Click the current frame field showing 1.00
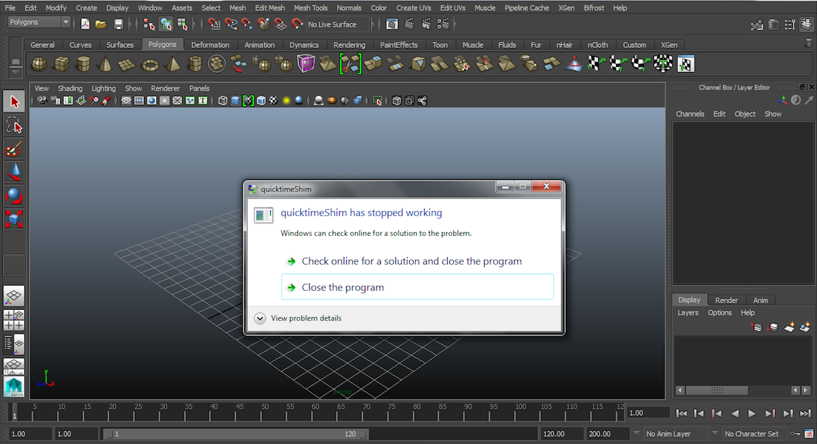Viewport: 817px width, 444px height. tap(648, 413)
